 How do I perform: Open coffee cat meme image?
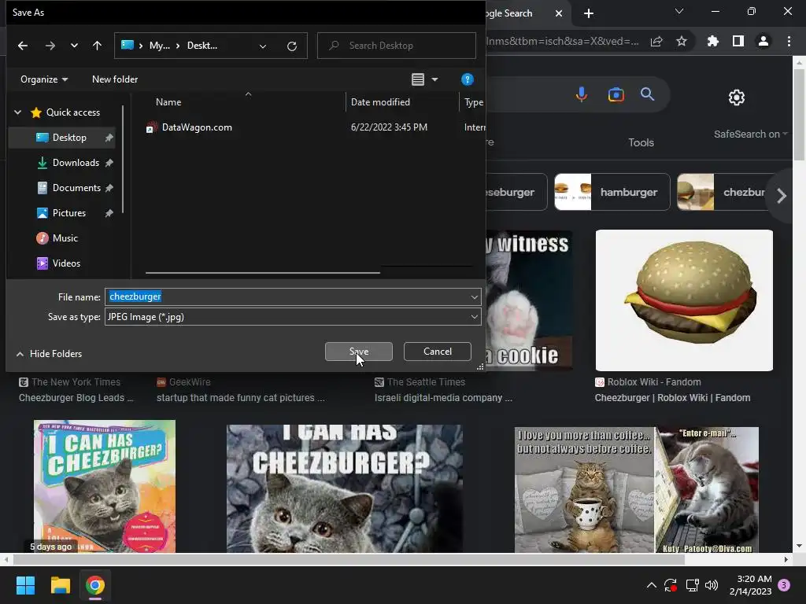(636, 490)
